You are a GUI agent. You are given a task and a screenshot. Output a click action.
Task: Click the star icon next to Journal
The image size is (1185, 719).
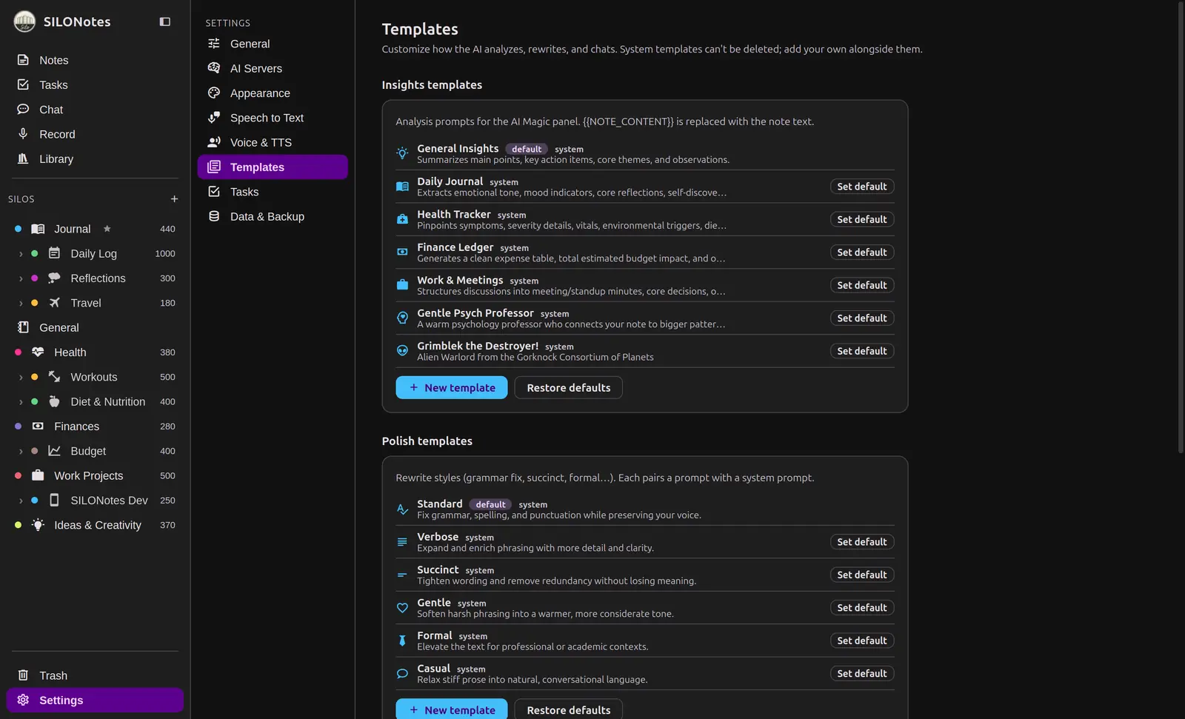[107, 229]
